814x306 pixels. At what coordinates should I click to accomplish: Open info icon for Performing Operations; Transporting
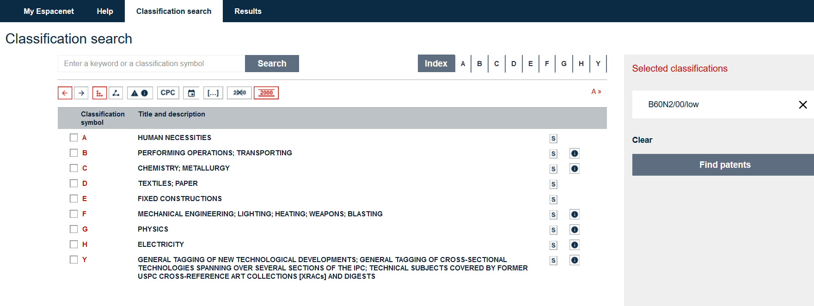[x=575, y=153]
